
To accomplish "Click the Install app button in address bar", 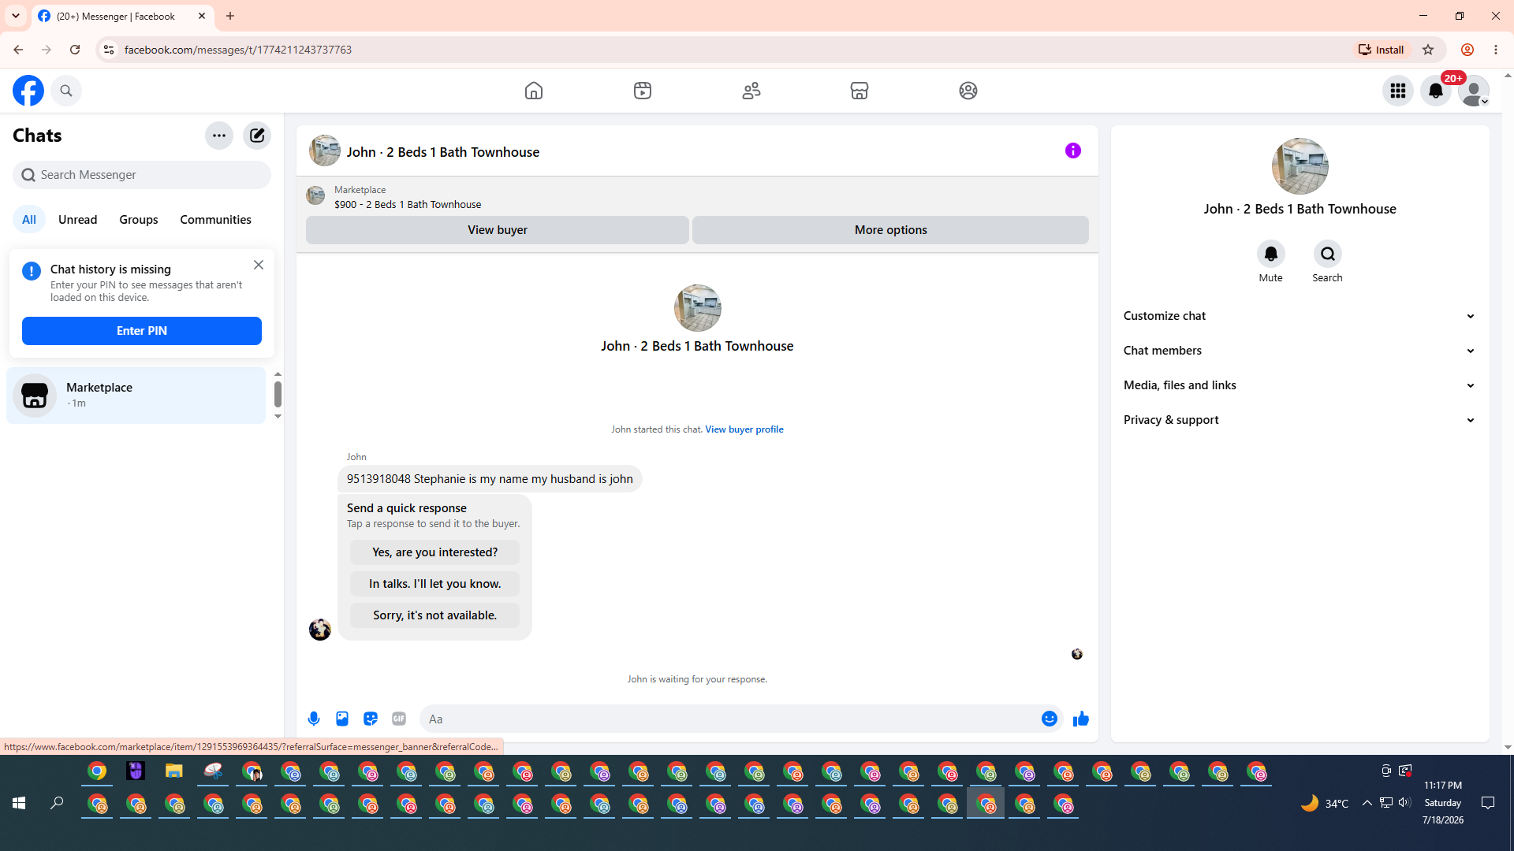I will [x=1381, y=50].
